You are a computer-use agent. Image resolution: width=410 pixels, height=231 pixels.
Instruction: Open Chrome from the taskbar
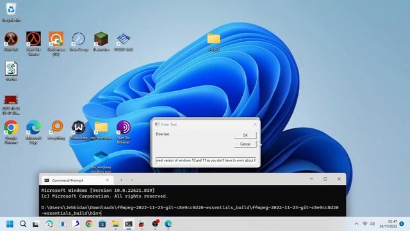(89, 224)
